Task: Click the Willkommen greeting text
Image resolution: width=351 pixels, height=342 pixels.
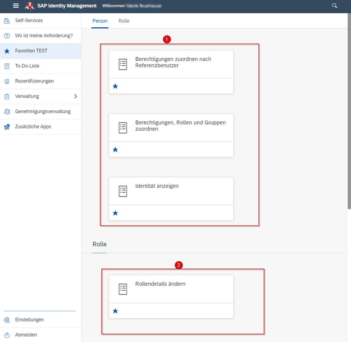Action: (x=113, y=6)
